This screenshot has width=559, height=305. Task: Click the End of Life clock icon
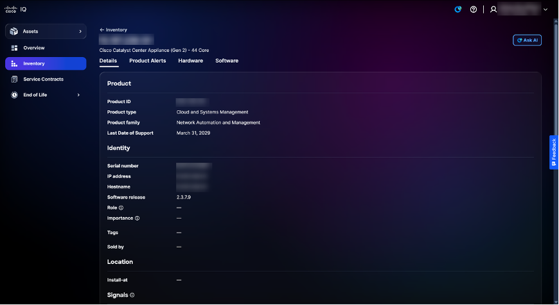pyautogui.click(x=14, y=95)
